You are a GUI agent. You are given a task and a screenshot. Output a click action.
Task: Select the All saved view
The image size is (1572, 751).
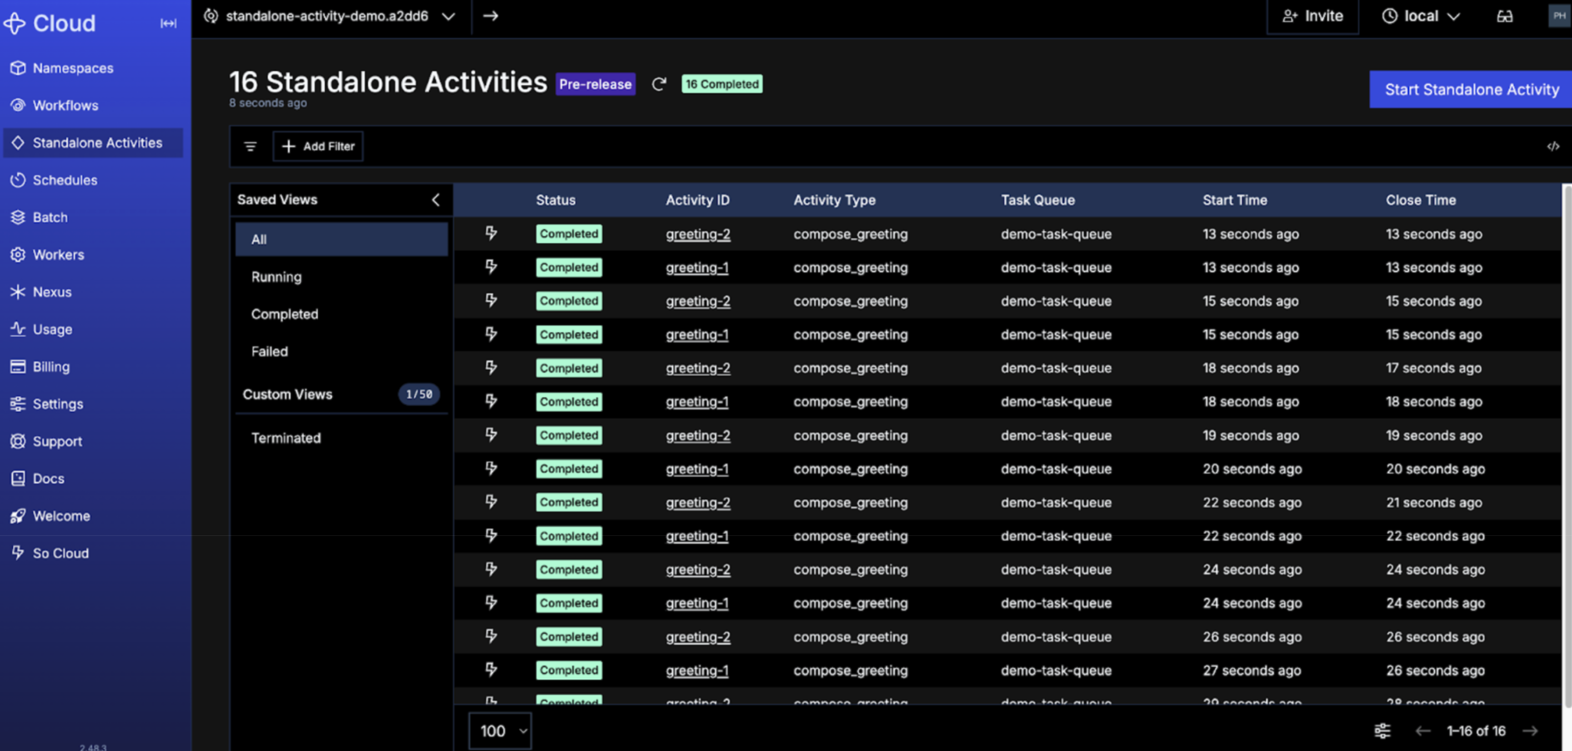[342, 239]
